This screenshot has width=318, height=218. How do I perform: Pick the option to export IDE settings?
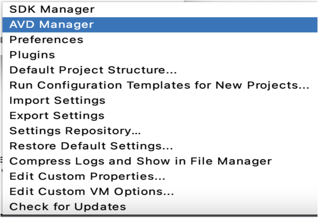[57, 116]
